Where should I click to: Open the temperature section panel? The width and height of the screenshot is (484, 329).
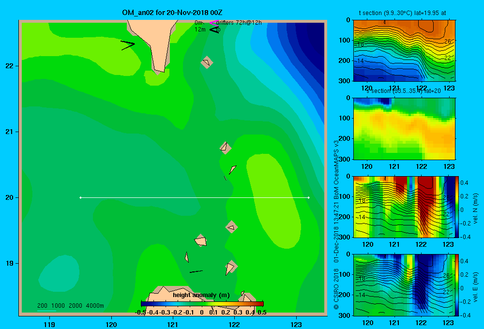click(404, 51)
